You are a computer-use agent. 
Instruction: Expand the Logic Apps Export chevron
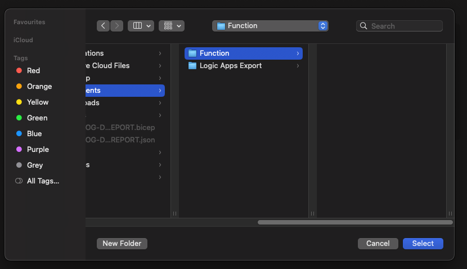point(298,66)
